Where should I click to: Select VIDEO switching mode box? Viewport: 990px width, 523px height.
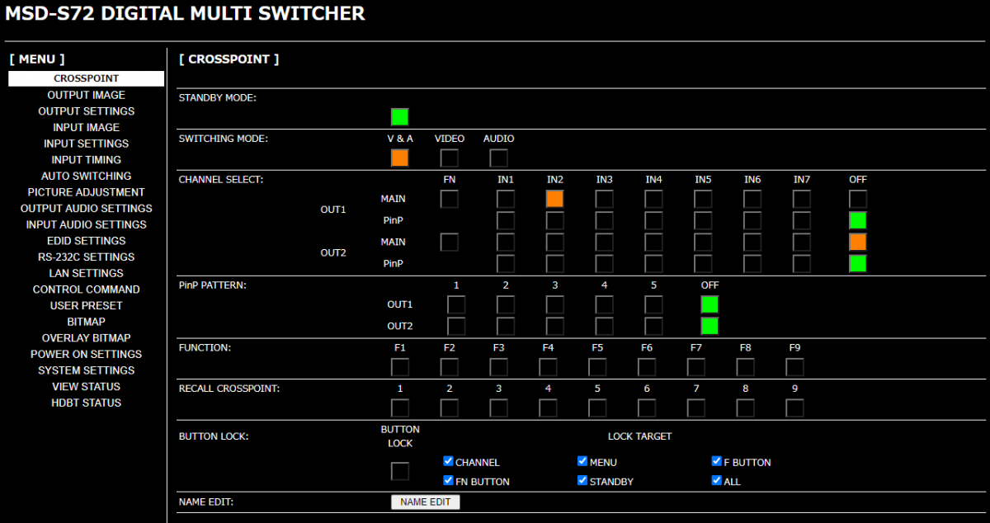tap(450, 158)
